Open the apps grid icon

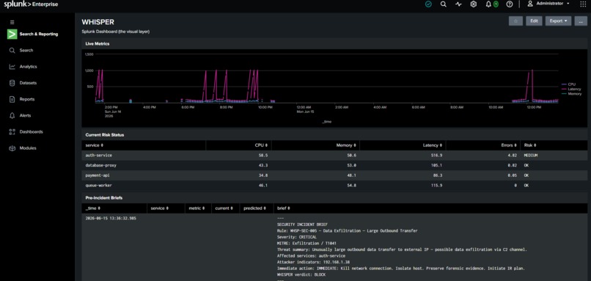pos(583,4)
